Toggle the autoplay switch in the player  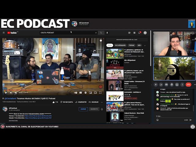click(x=76, y=93)
